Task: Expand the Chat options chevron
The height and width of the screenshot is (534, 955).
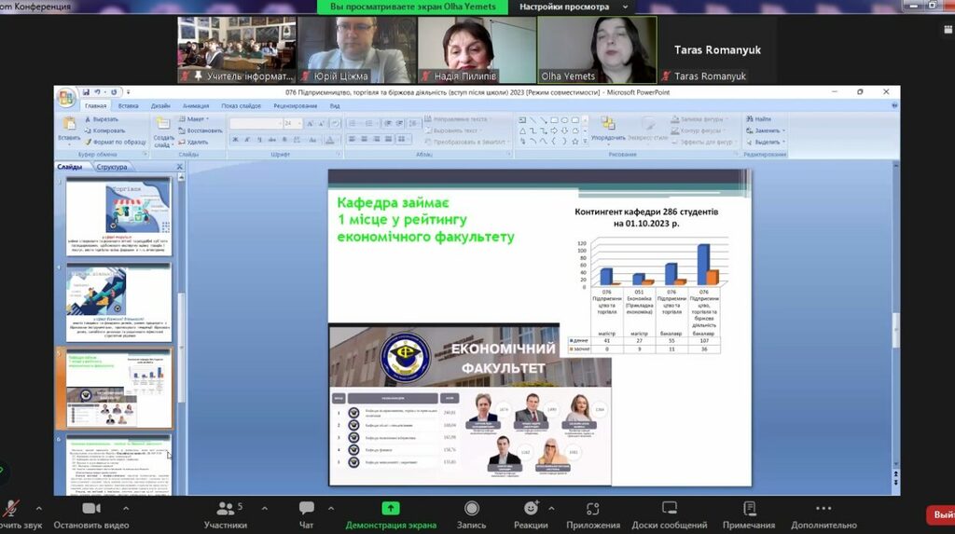Action: pos(331,509)
